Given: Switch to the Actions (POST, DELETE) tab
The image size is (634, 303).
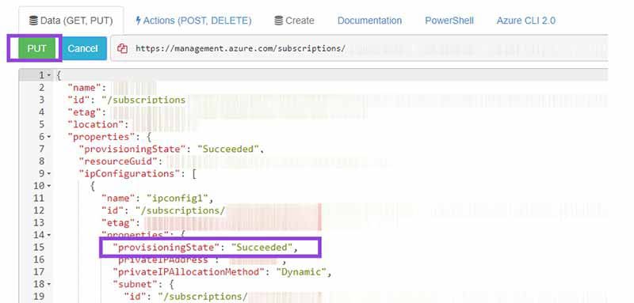Looking at the screenshot, I should point(193,21).
